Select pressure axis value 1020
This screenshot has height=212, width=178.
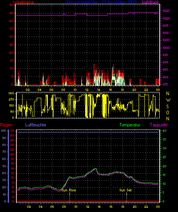pos(166,18)
